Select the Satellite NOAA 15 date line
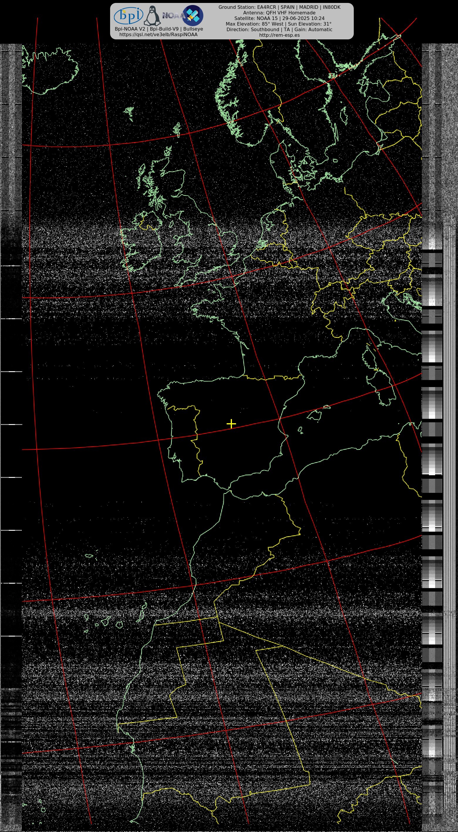The height and width of the screenshot is (832, 458). pyautogui.click(x=279, y=19)
